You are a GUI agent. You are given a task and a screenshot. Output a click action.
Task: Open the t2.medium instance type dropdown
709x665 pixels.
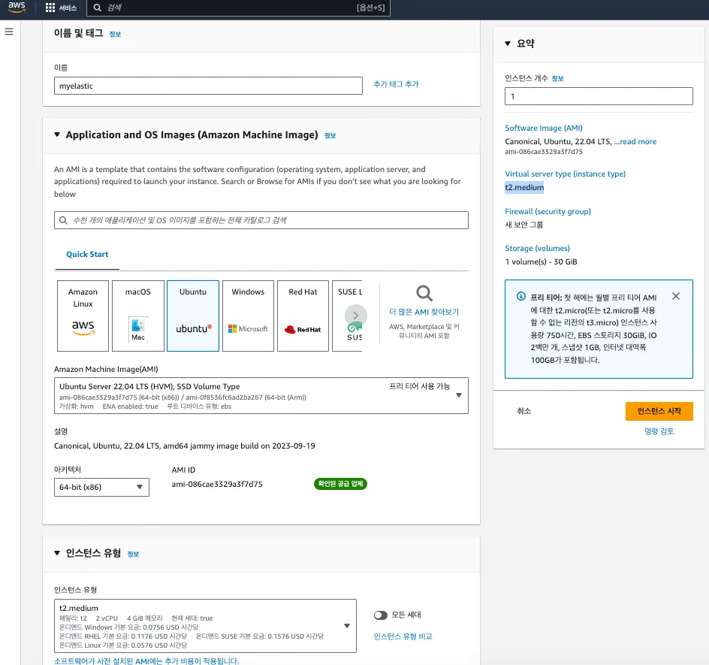pyautogui.click(x=205, y=626)
